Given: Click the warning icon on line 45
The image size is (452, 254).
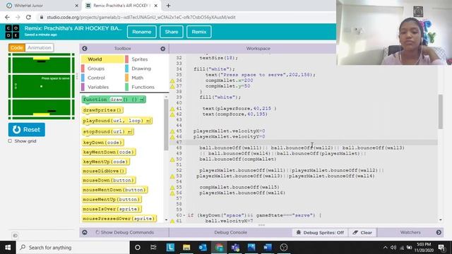Looking at the screenshot, I should pos(172,132).
